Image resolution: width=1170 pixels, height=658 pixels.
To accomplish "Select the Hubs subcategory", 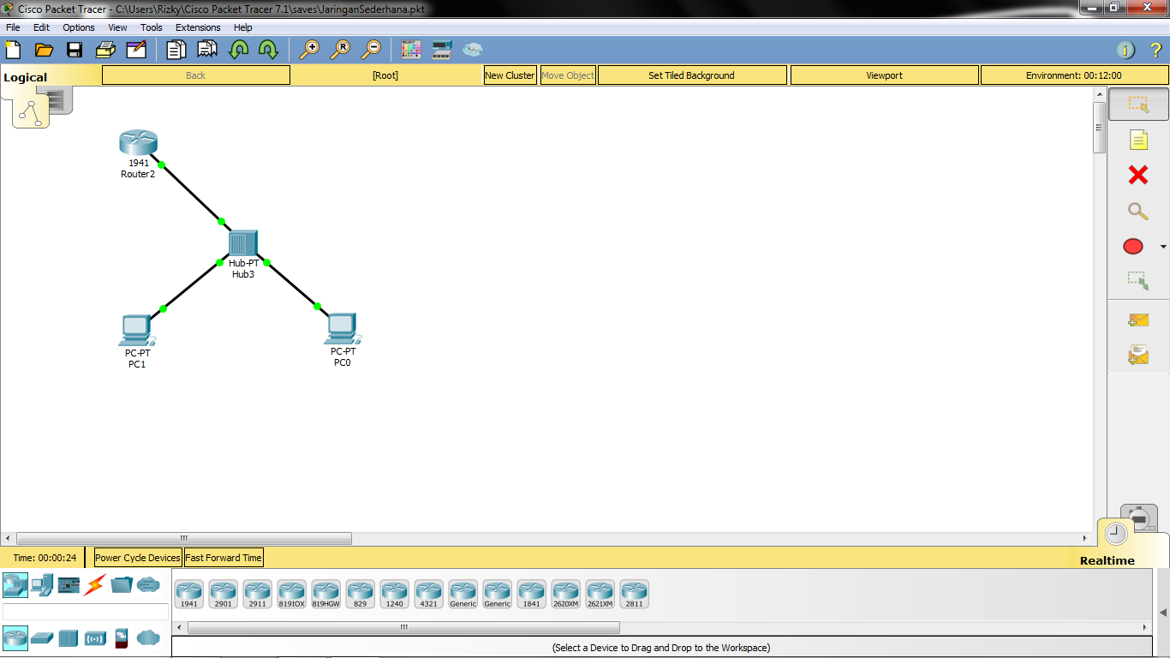I will pos(69,637).
